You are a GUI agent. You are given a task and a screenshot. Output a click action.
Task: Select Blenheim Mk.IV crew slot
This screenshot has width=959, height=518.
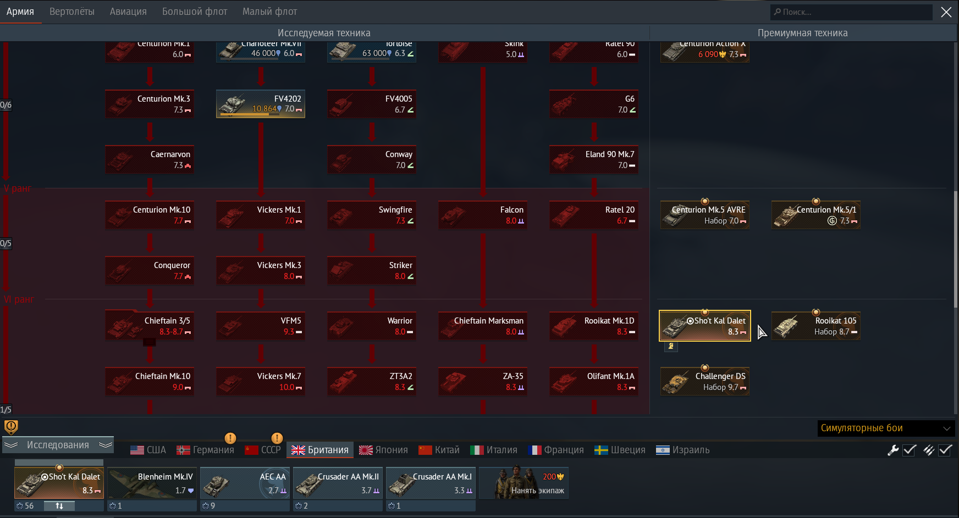click(152, 483)
